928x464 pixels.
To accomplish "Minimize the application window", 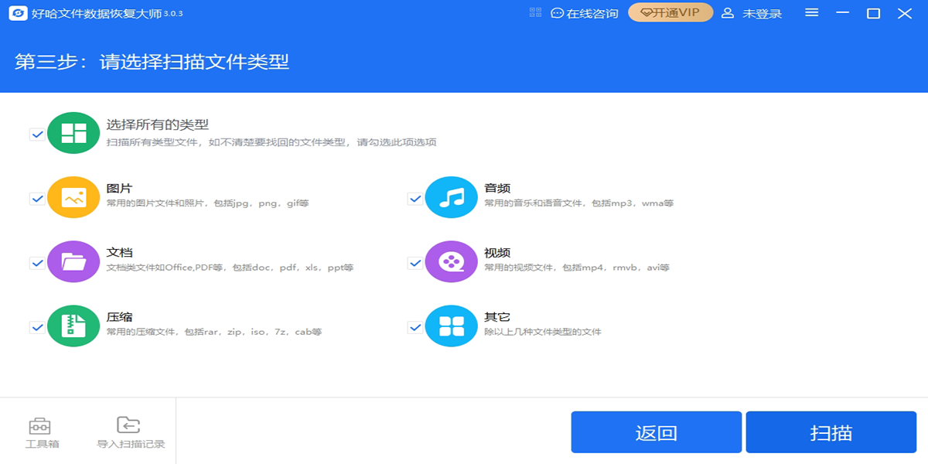I will click(x=843, y=13).
